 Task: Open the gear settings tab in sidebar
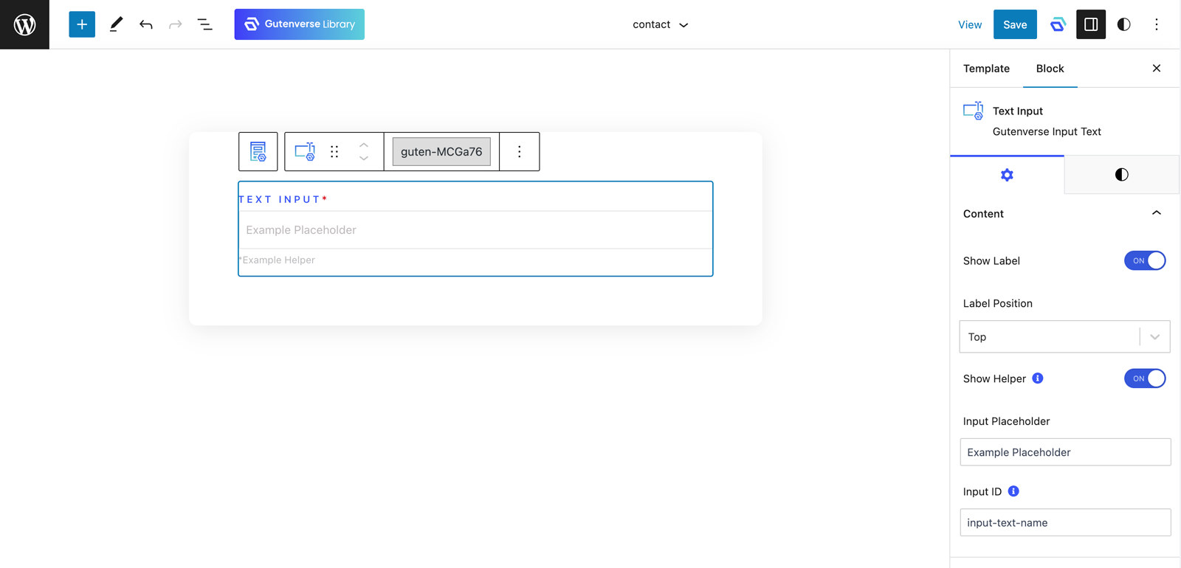coord(1007,175)
